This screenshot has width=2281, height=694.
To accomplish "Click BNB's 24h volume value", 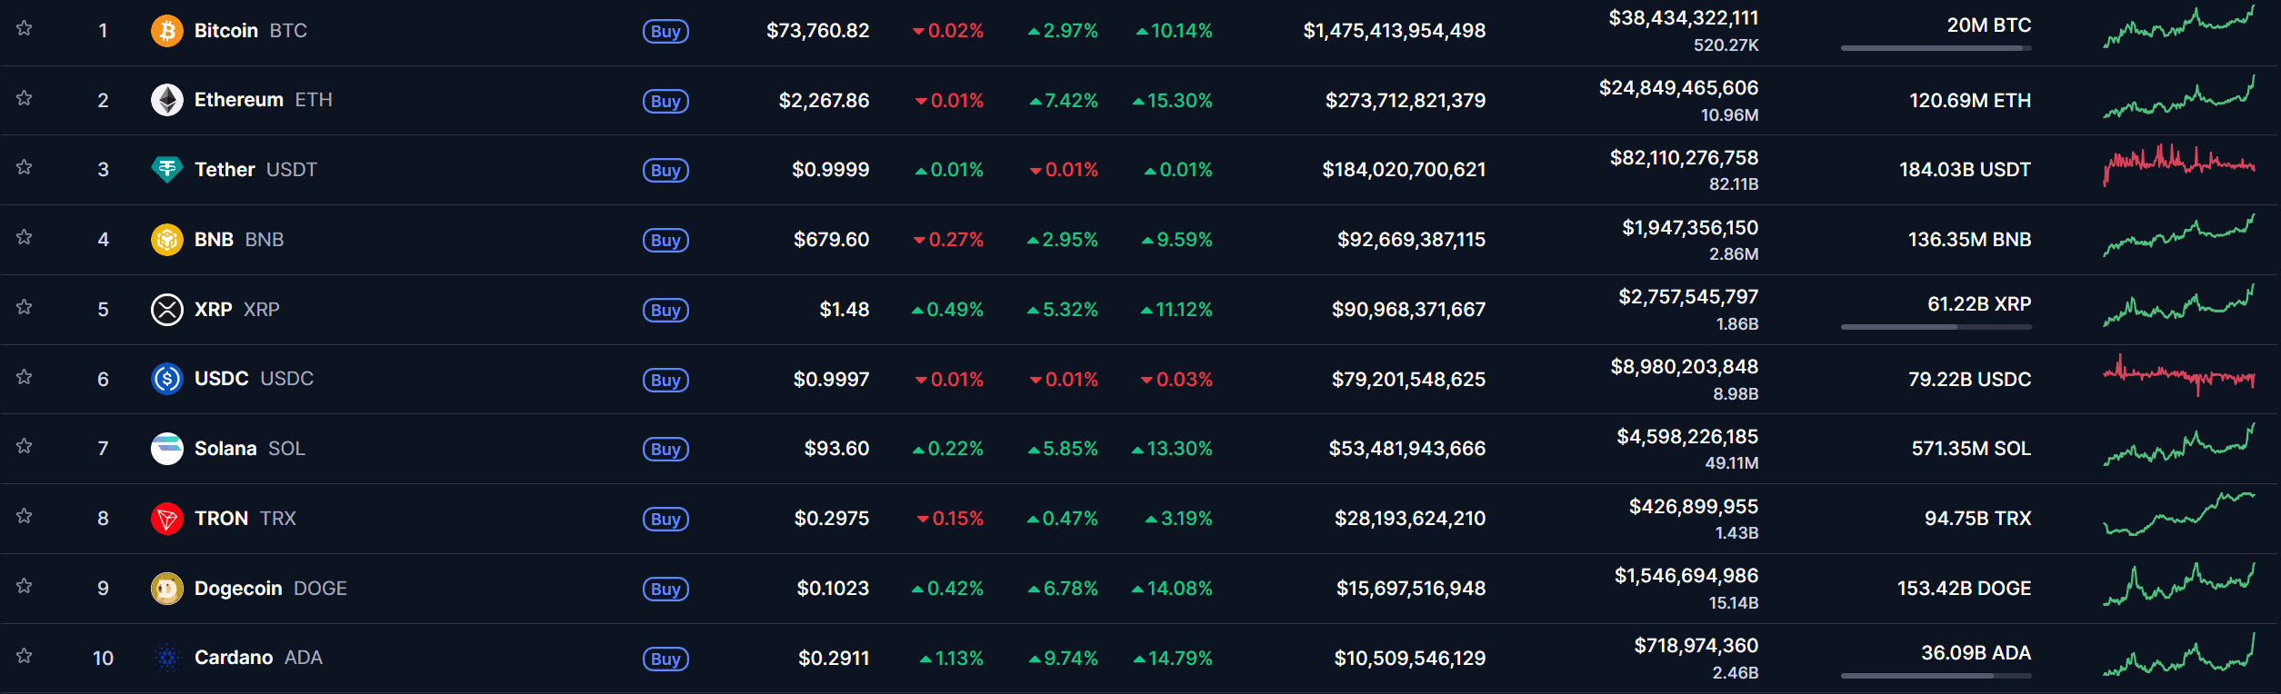I will pyautogui.click(x=1689, y=228).
